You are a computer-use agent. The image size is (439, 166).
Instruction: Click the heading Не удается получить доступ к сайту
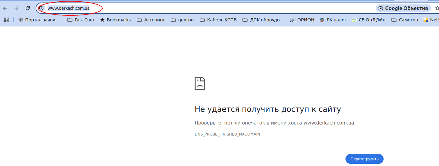(x=268, y=109)
